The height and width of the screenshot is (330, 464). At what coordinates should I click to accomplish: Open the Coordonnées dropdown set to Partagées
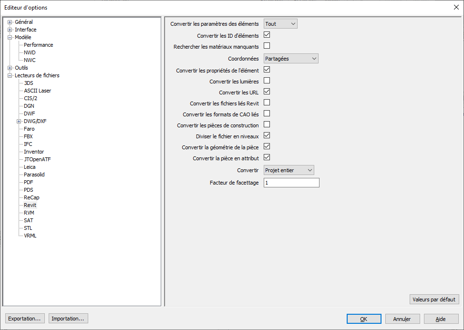pyautogui.click(x=291, y=59)
